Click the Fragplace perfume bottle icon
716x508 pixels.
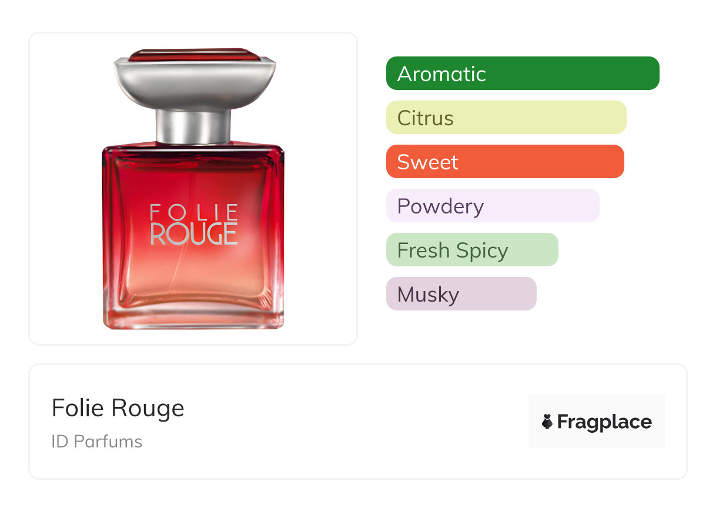[547, 422]
